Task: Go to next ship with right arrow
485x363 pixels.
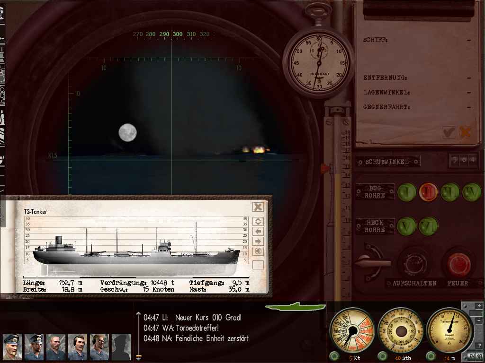Action: [258, 241]
